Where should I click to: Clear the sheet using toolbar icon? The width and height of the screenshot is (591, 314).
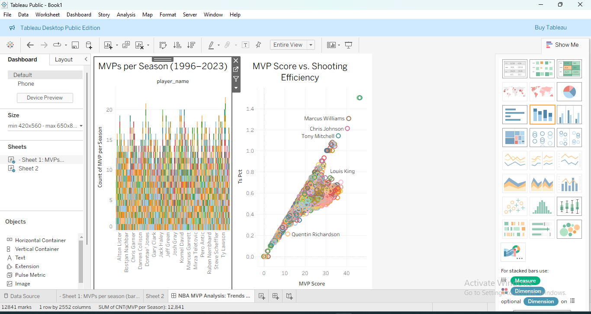pyautogui.click(x=139, y=45)
